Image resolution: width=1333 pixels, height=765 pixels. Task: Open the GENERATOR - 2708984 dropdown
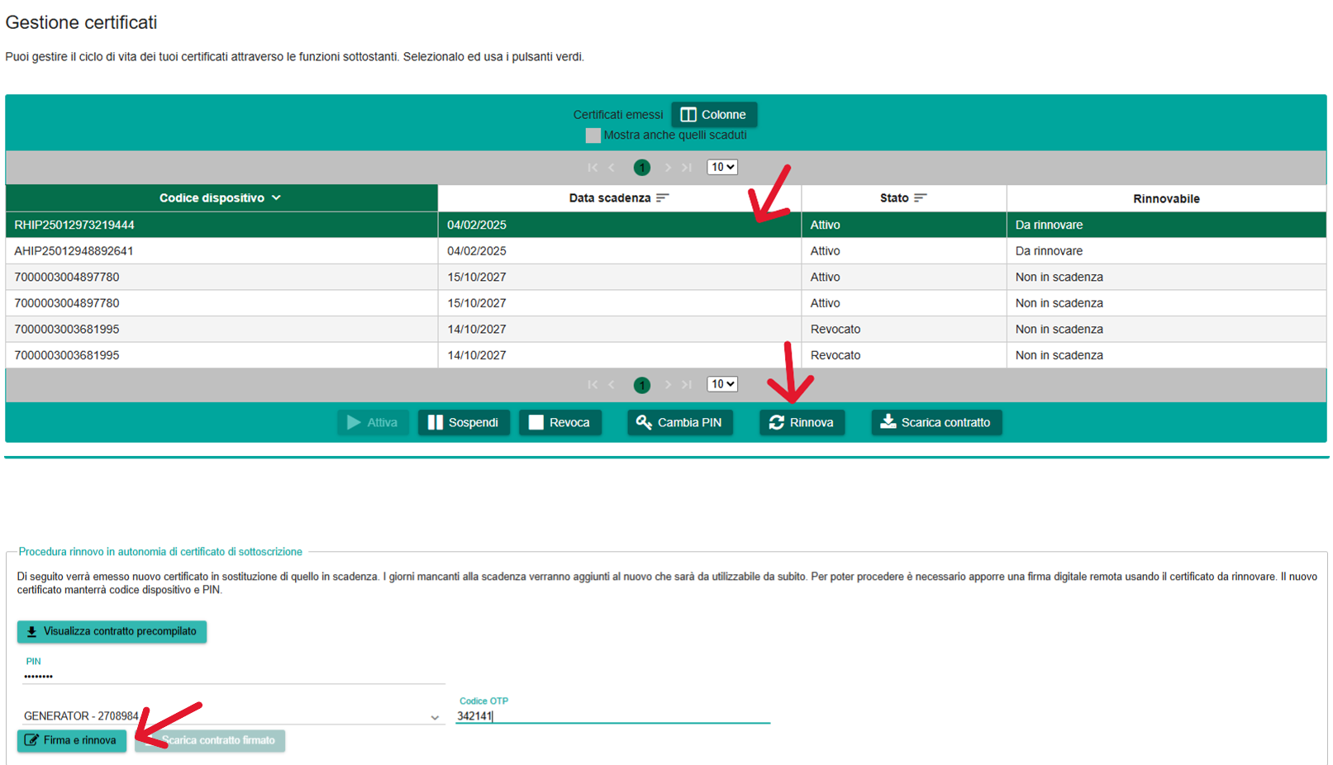[x=233, y=716]
